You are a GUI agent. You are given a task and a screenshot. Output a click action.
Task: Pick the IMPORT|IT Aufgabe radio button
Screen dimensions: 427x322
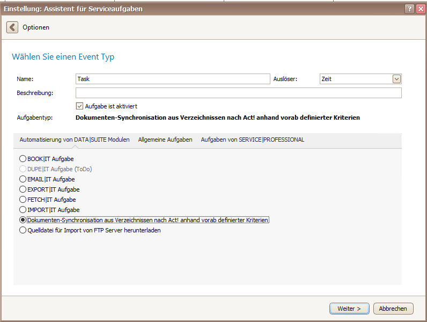pyautogui.click(x=23, y=209)
